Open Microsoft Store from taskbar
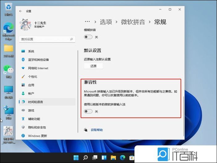Viewport: 217px width, 163px height. 132,158
